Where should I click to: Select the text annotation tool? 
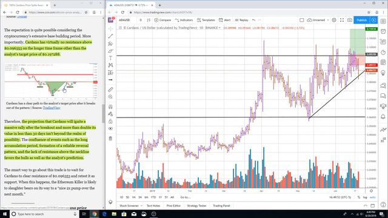pyautogui.click(x=110, y=58)
